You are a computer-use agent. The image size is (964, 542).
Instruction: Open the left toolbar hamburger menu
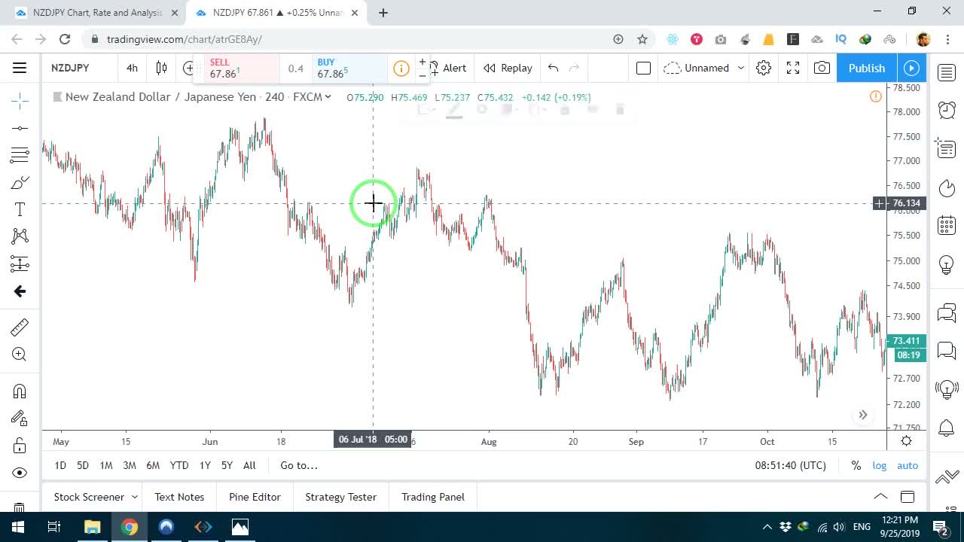coord(20,68)
